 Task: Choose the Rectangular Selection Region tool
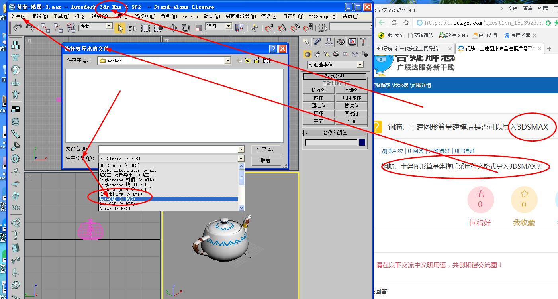(145, 27)
